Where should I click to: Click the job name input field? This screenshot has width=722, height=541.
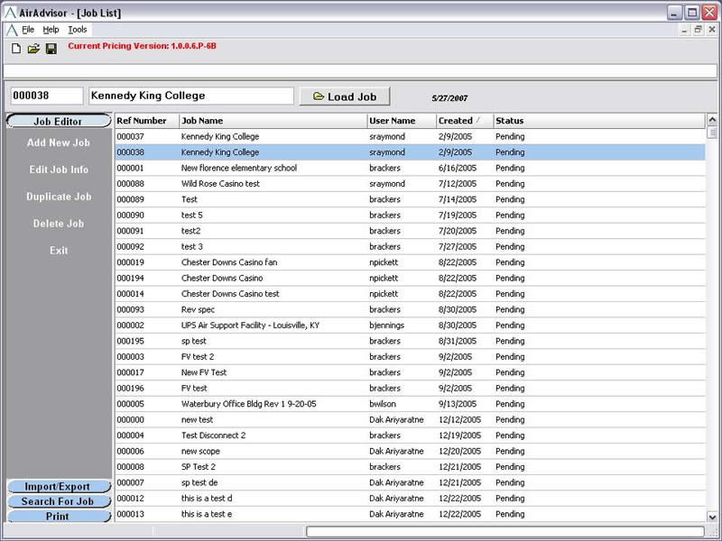(x=190, y=96)
